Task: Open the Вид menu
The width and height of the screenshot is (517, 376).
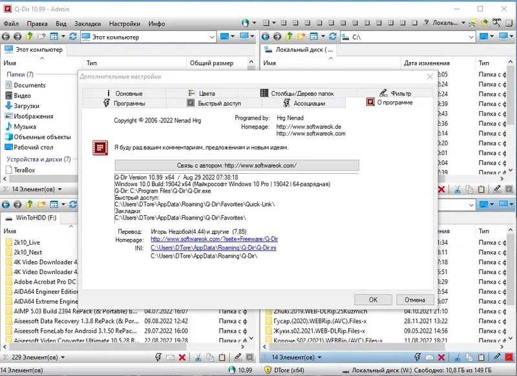Action: 61,24
